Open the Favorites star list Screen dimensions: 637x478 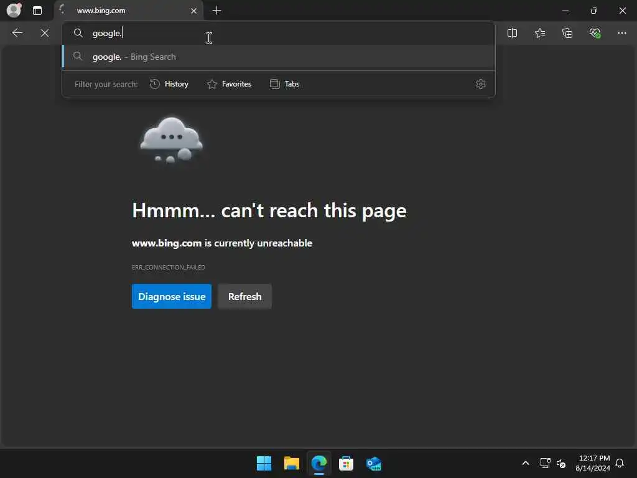click(x=540, y=33)
